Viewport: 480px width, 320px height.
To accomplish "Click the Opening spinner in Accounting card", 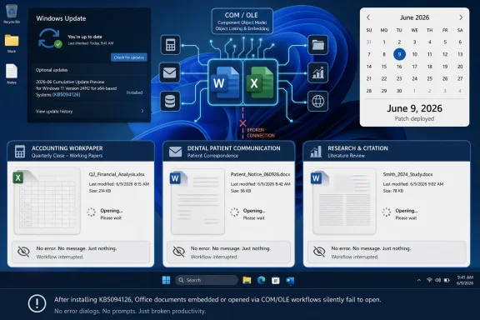I will (91, 212).
